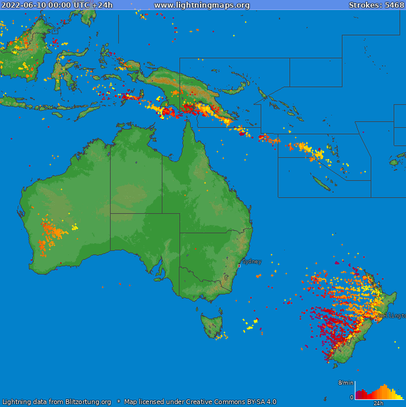Click the Creative Commons BY-SA 4.0 license text
This screenshot has height=407, width=406.
pyautogui.click(x=231, y=402)
